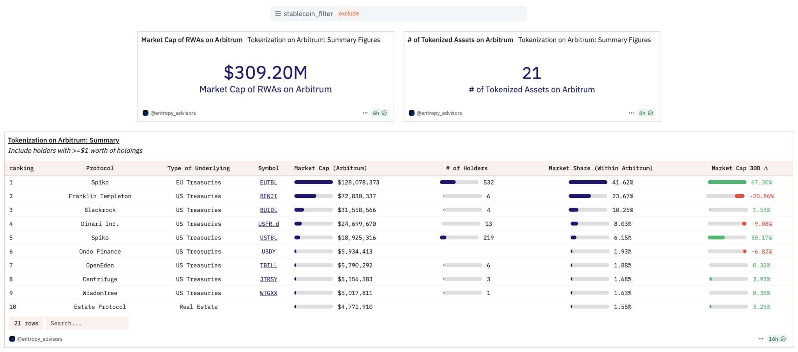Select the WisdomTree protocol cell
The width and height of the screenshot is (798, 352).
100,293
